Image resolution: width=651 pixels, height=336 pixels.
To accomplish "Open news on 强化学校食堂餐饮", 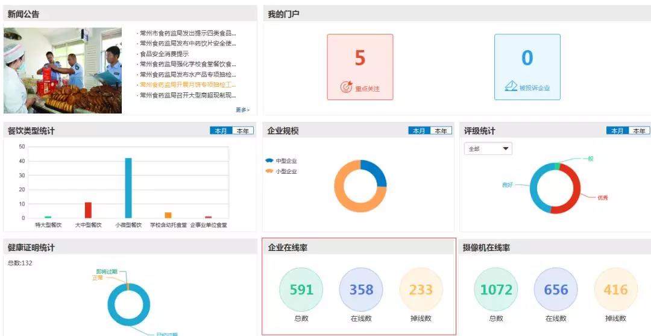I will click(x=186, y=65).
